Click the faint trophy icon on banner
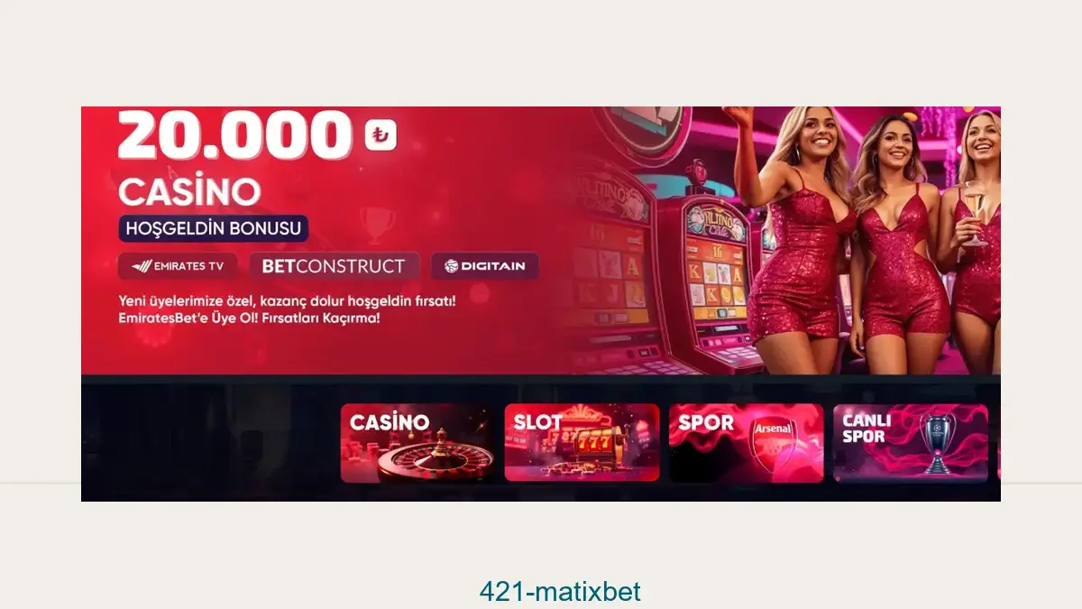Image resolution: width=1082 pixels, height=609 pixels. click(376, 224)
